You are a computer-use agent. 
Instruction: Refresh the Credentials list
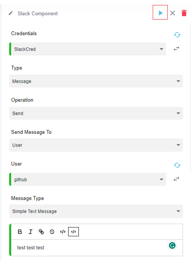click(x=177, y=35)
